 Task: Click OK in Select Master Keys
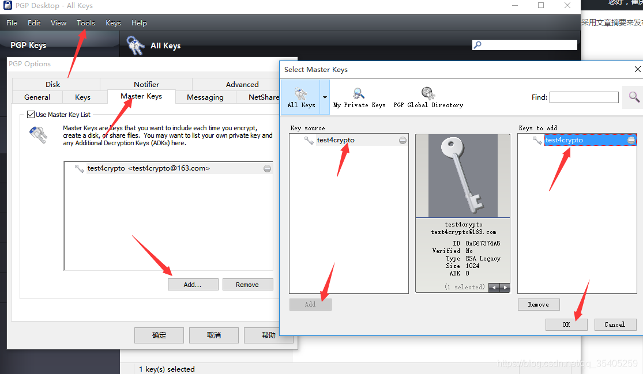[566, 324]
